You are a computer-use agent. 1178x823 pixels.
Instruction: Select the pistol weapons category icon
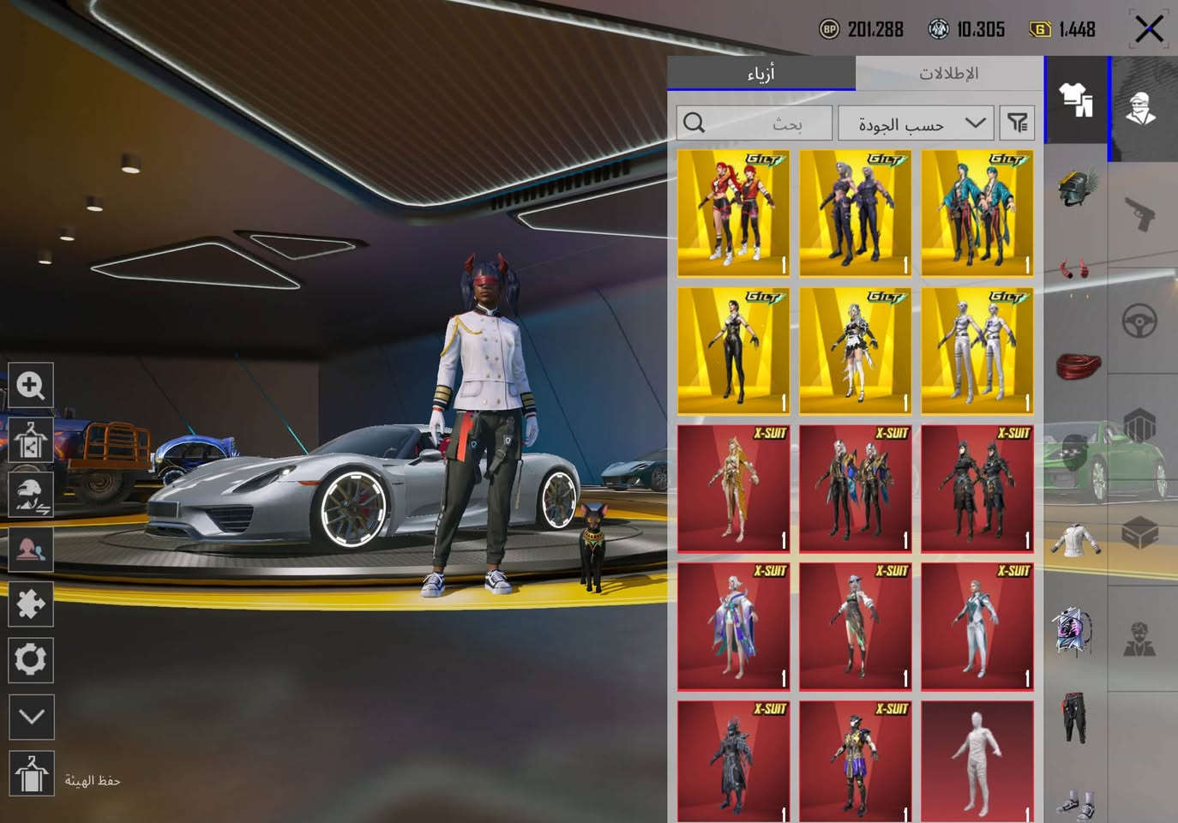coord(1141,213)
